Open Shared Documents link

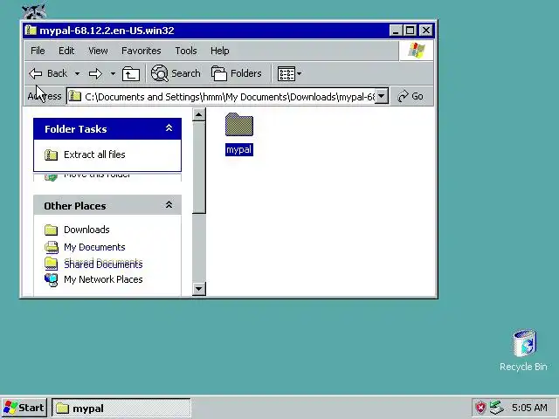pyautogui.click(x=103, y=264)
